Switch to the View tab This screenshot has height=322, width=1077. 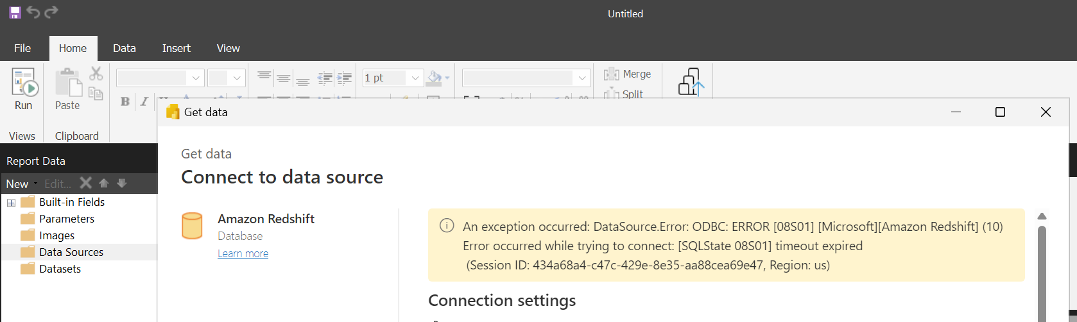[x=228, y=48]
